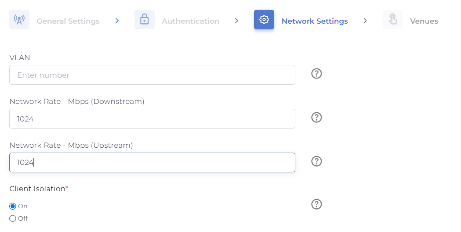This screenshot has height=232, width=461.
Task: Open help icon for Client Isolation
Action: [x=316, y=204]
